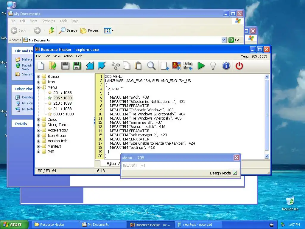Screen dimensions: 305x229
Task: Click script line "&undo misclick", 416
Action: click(138, 126)
